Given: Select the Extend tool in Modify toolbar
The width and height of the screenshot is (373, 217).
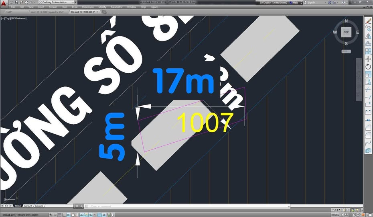Looking at the screenshot, I should pos(368,97).
